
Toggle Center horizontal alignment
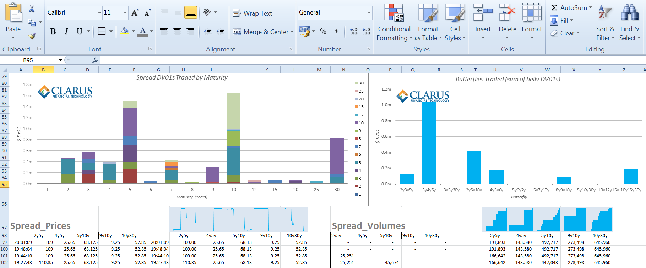point(177,31)
